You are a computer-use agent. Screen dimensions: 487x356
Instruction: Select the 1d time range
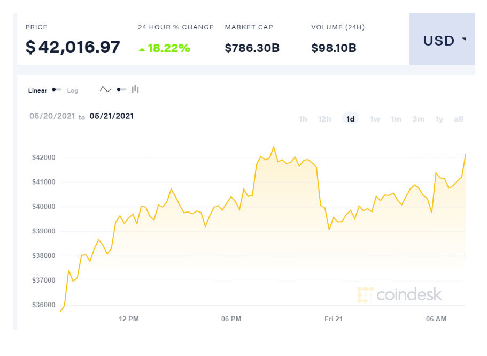click(x=351, y=119)
